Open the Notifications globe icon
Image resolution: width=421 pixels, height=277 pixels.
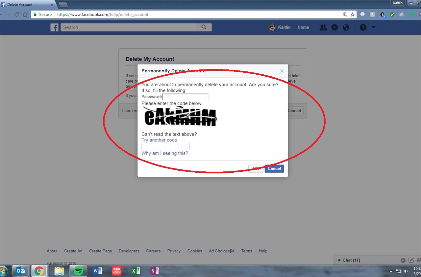pyautogui.click(x=346, y=28)
